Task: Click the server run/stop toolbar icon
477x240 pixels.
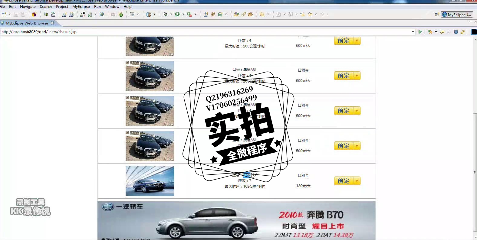Action: [90, 14]
